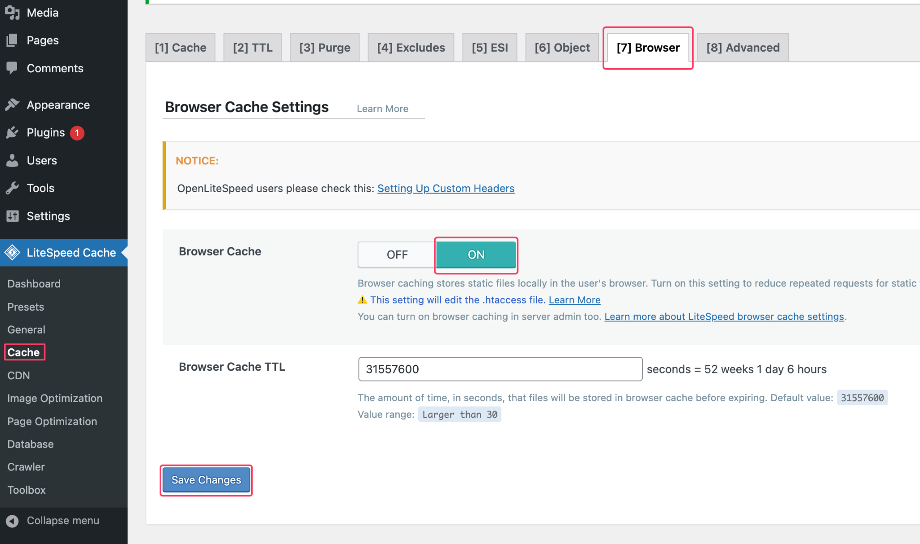The width and height of the screenshot is (920, 544).
Task: Open the [8] Advanced tab
Action: [743, 48]
